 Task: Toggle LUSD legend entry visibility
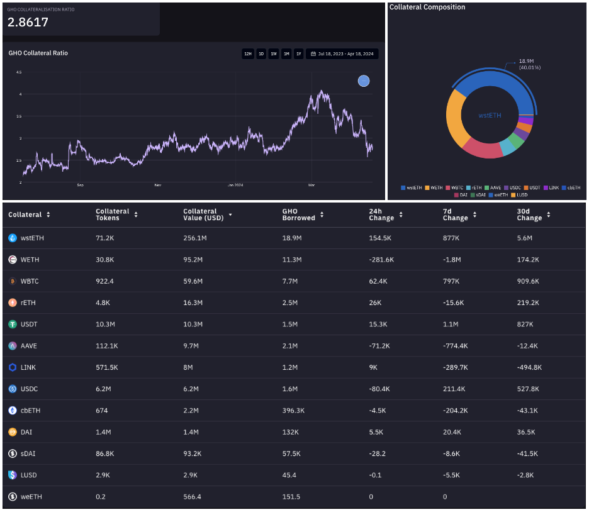(519, 195)
